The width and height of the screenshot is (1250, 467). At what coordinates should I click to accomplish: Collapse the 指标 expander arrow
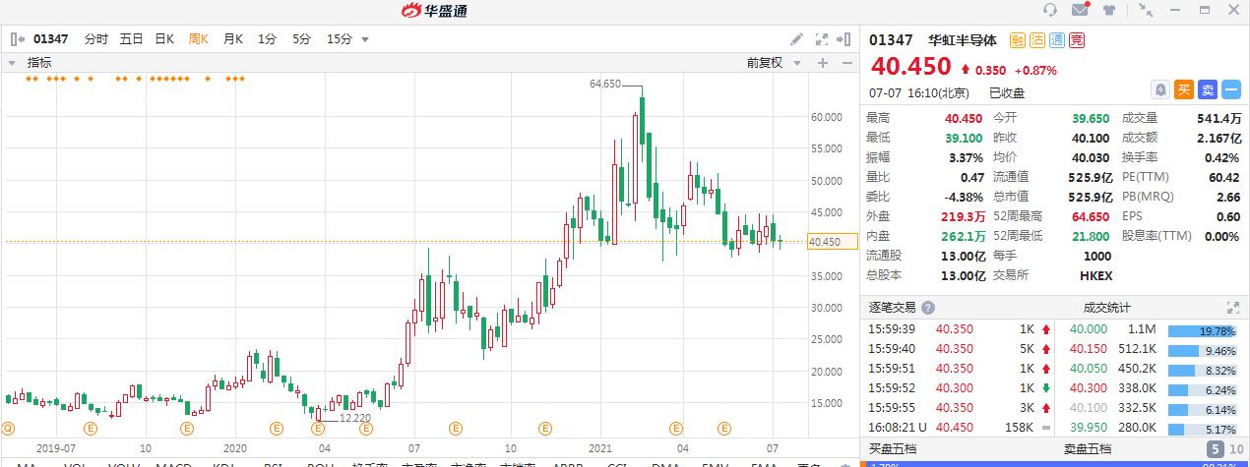12,62
